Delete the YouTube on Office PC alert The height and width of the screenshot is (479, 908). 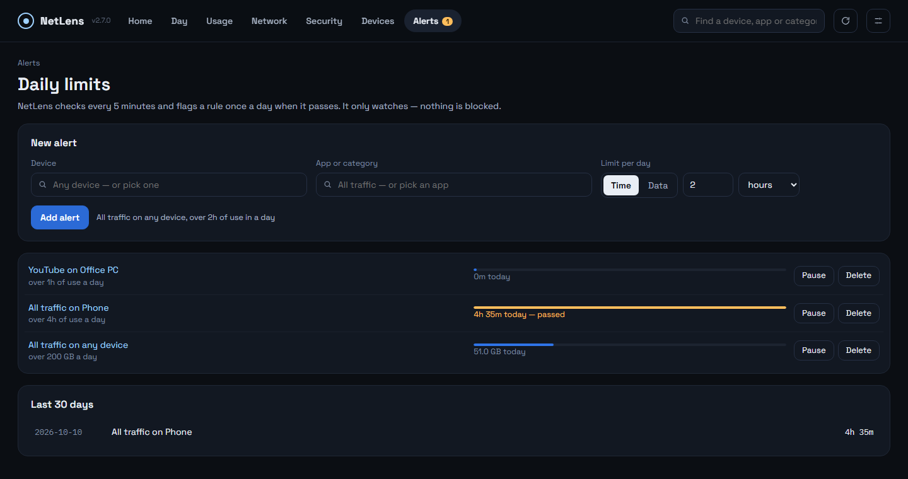pos(858,275)
